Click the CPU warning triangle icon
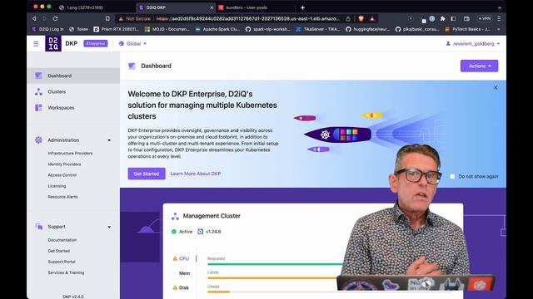This screenshot has height=299, width=533. pyautogui.click(x=175, y=258)
